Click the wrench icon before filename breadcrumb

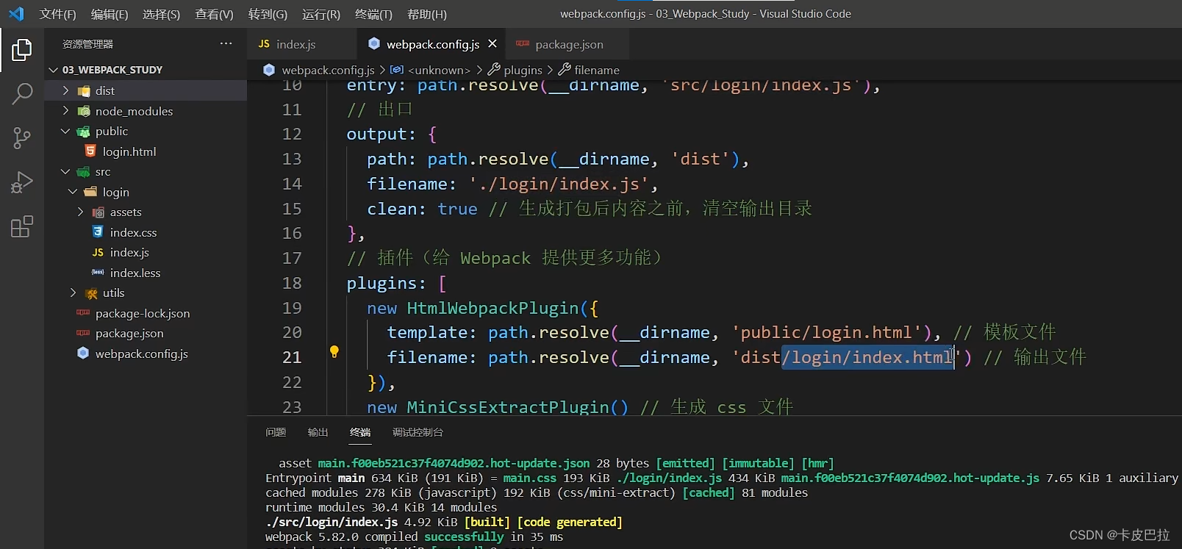565,70
